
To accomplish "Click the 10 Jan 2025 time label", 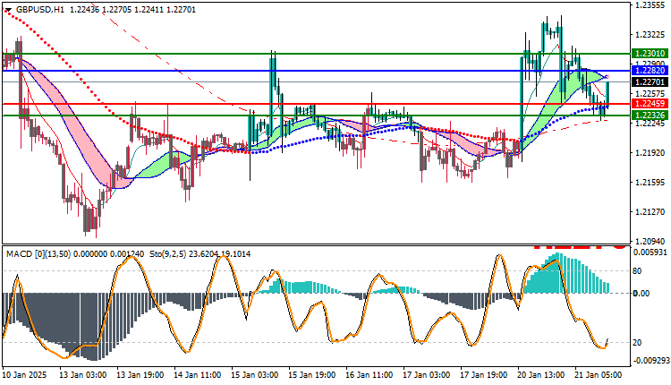I will point(24,375).
